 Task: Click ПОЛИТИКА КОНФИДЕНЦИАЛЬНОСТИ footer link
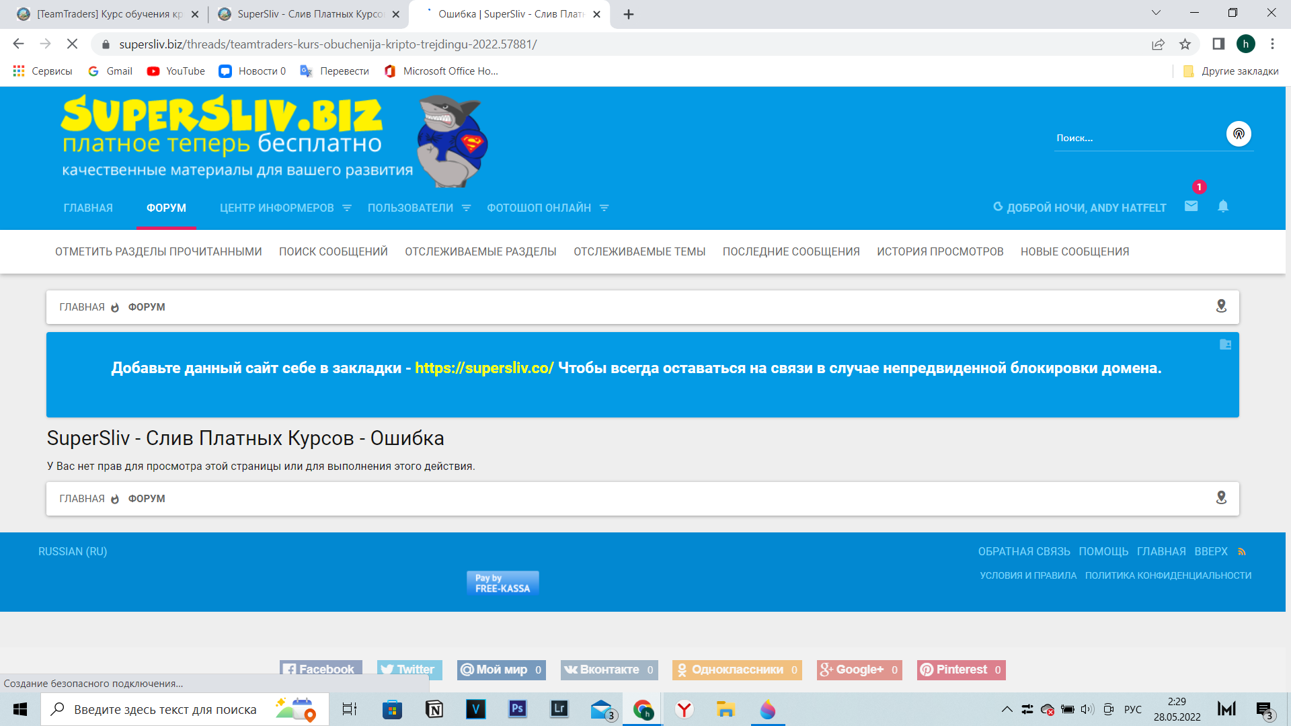[1168, 576]
